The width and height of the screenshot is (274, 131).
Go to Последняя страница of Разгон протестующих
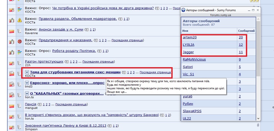click(x=98, y=62)
